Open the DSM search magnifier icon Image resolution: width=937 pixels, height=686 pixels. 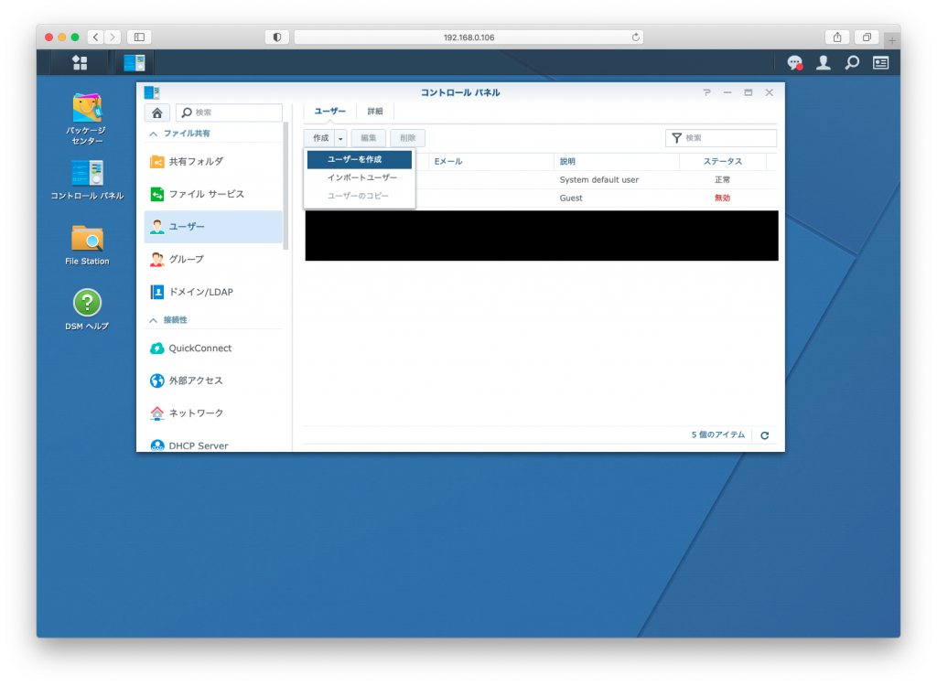coord(852,62)
